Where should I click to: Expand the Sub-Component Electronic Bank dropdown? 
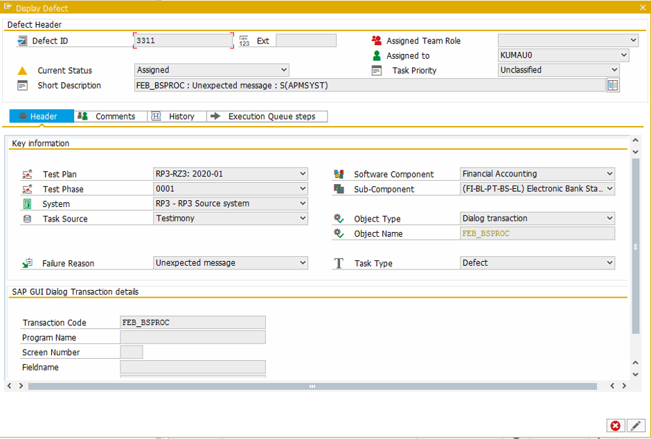[609, 188]
